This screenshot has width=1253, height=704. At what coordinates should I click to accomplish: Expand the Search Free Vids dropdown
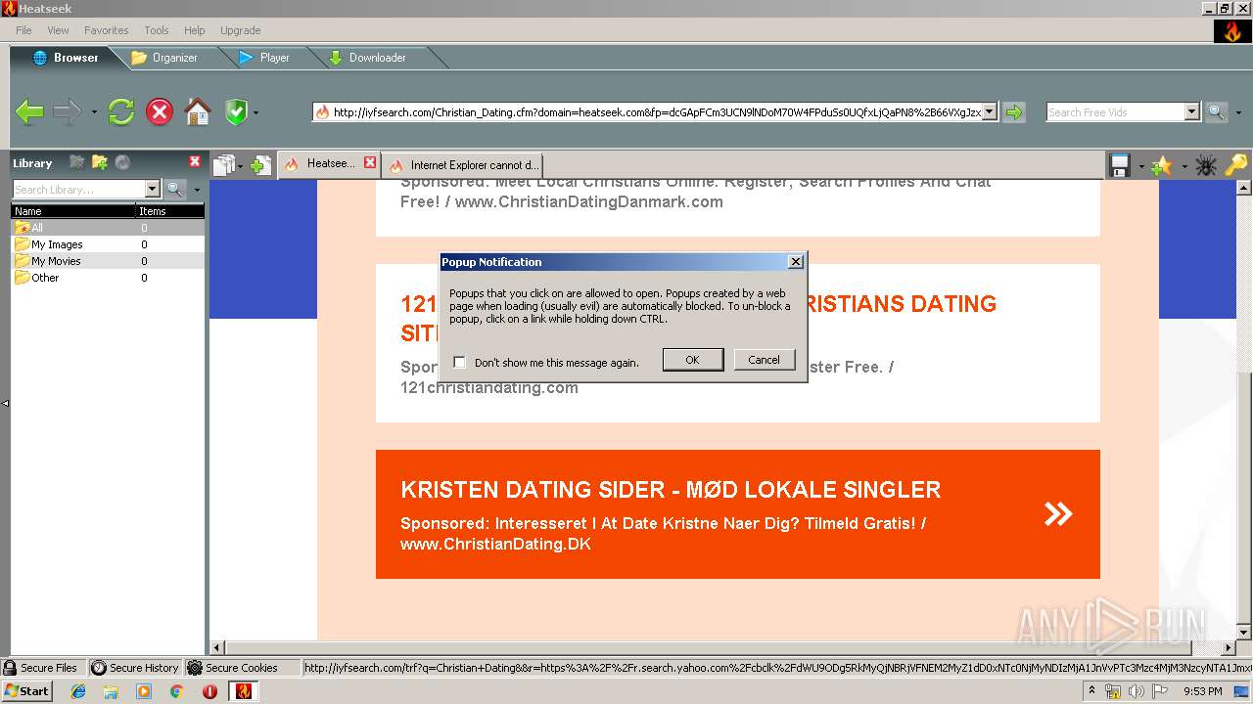[x=1191, y=112]
